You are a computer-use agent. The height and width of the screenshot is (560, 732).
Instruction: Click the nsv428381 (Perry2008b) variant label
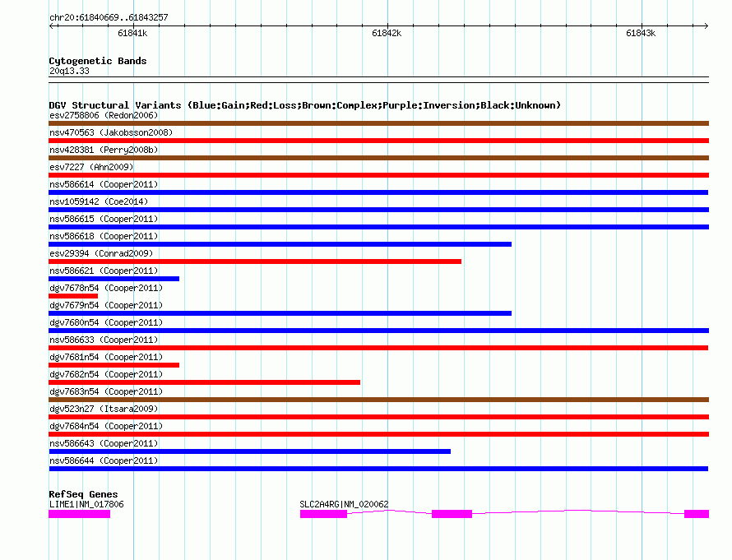click(x=104, y=150)
